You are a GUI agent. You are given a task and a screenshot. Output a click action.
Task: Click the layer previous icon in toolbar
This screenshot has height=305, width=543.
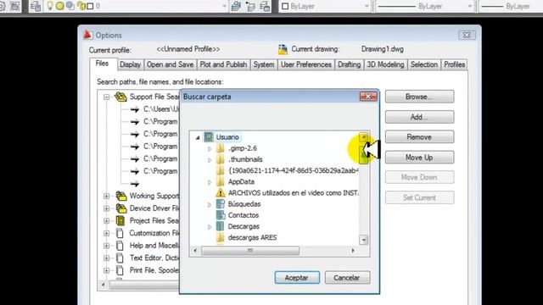pos(250,6)
